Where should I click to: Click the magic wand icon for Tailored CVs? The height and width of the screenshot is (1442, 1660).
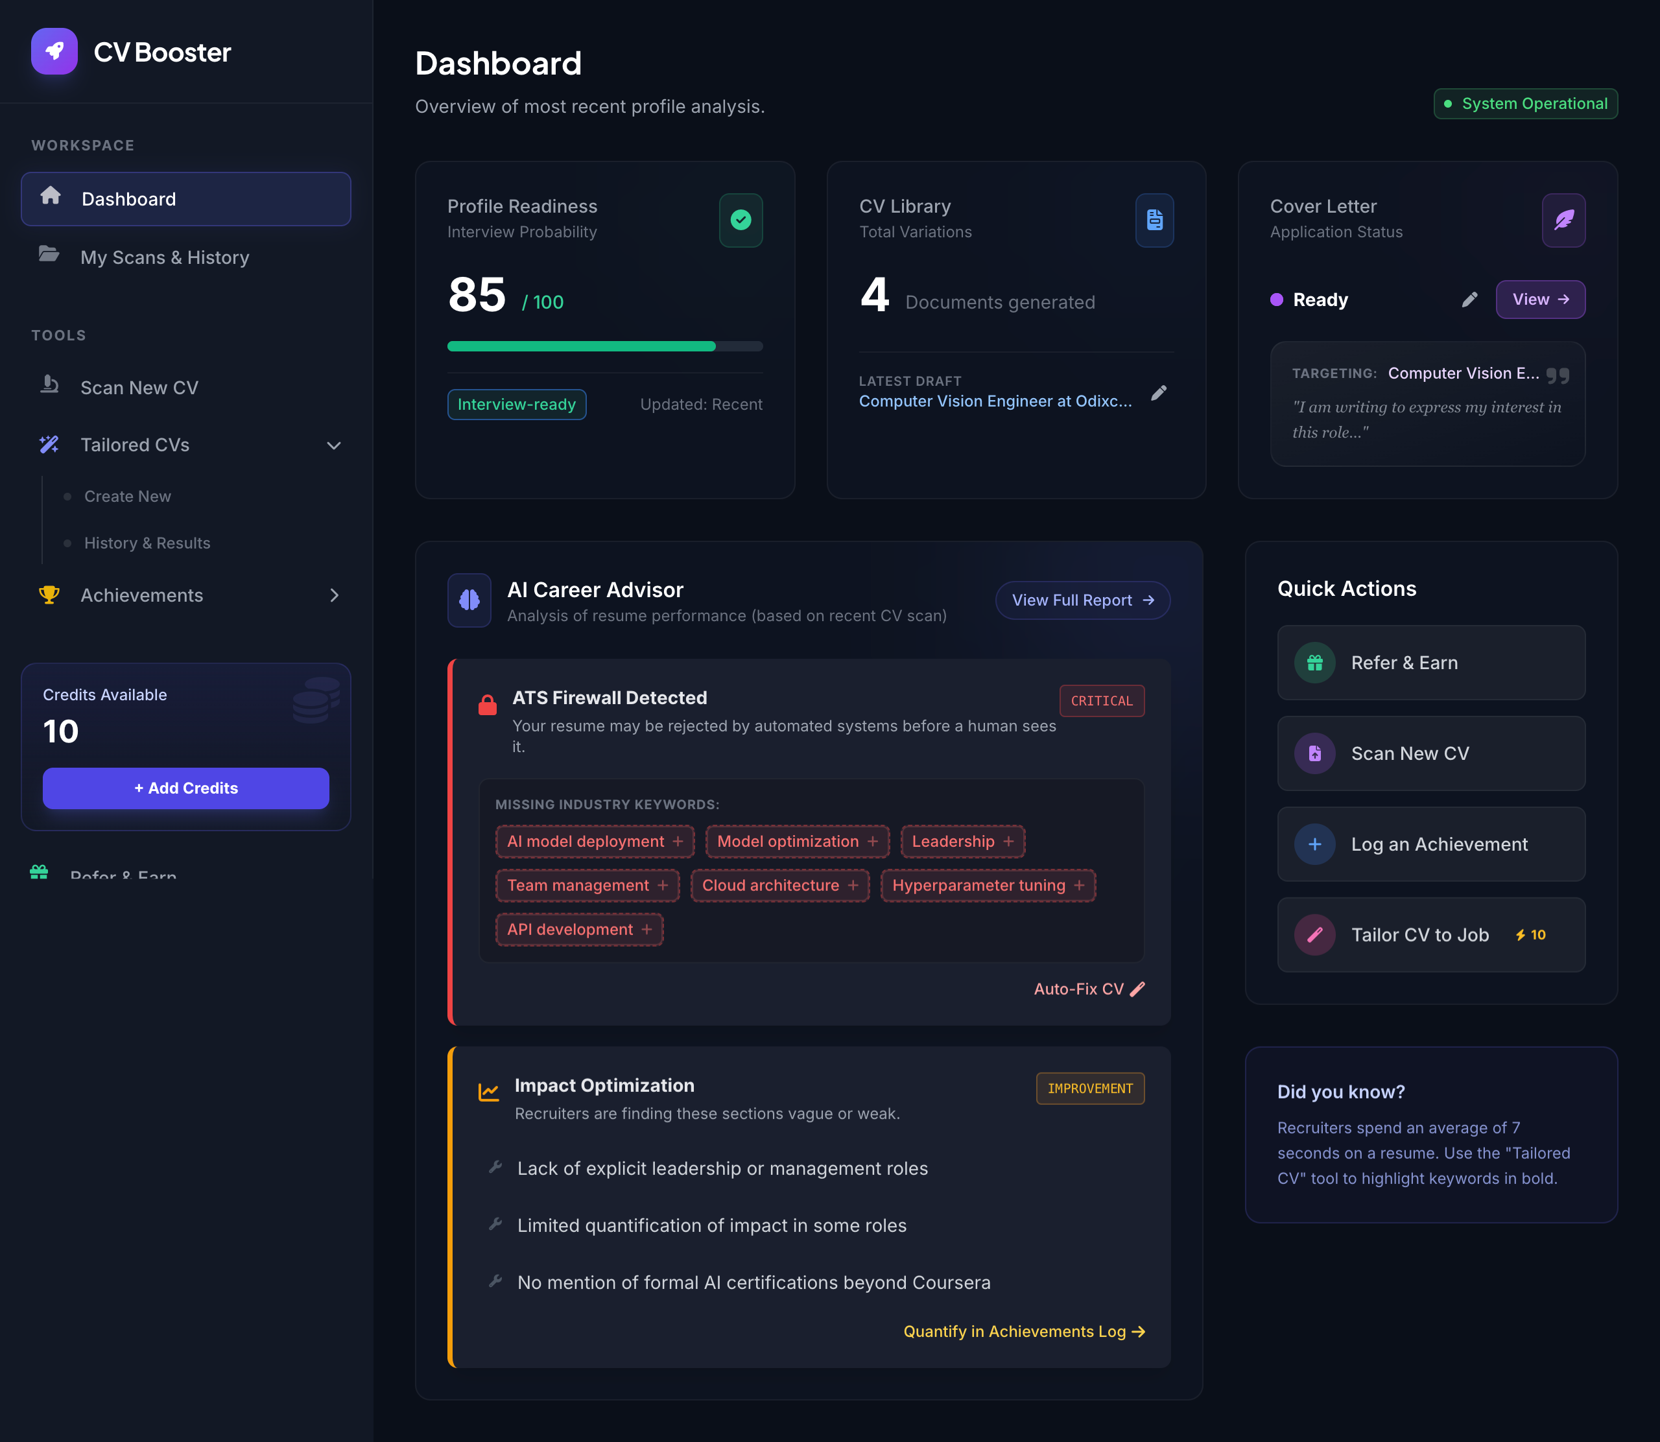(x=49, y=444)
